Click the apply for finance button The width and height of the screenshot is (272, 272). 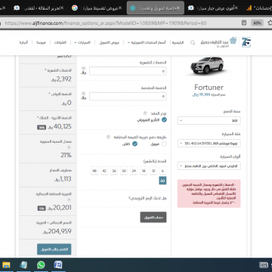pyautogui.click(x=54, y=249)
